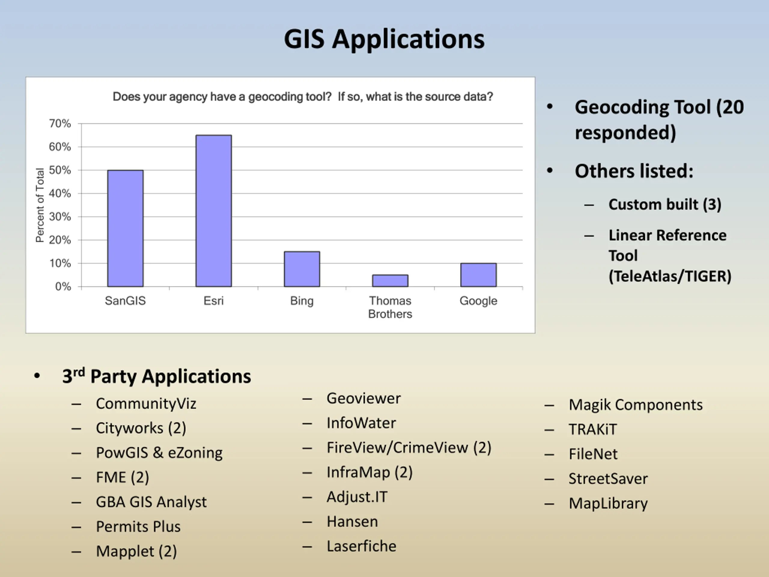This screenshot has height=577, width=769.
Task: Select the 'CommunityViz' list item
Action: 146,404
